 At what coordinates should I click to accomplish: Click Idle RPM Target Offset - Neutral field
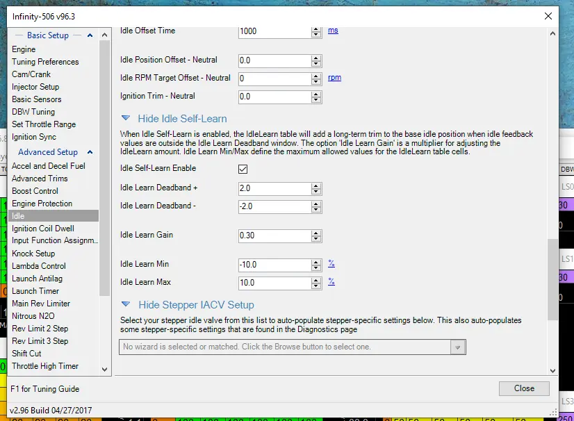click(275, 79)
